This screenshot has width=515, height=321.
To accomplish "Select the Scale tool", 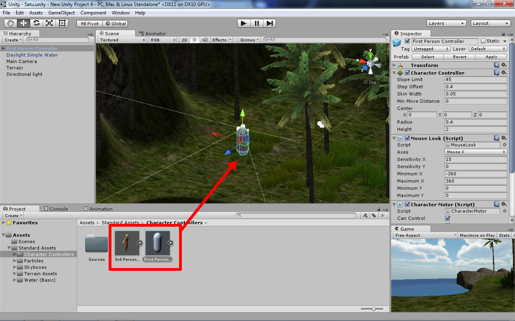I will coord(49,23).
